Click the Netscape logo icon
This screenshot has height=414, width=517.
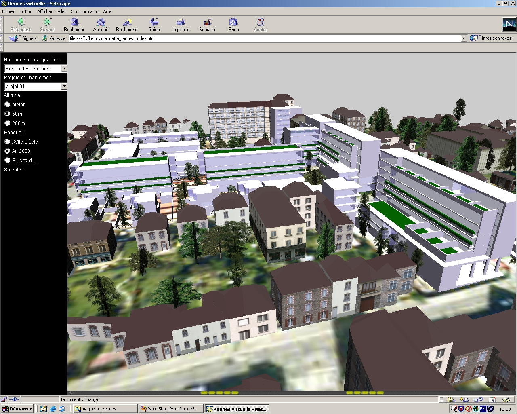(508, 24)
